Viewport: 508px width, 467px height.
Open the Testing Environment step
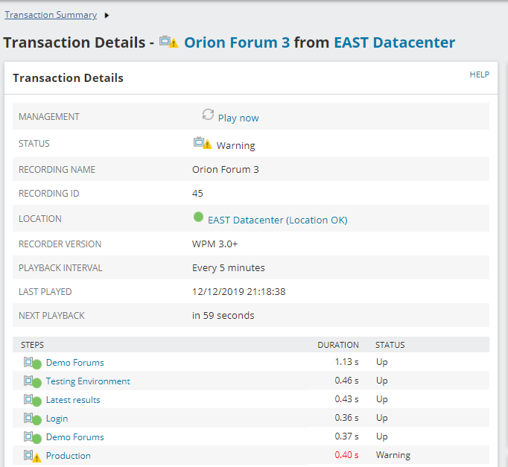88,381
